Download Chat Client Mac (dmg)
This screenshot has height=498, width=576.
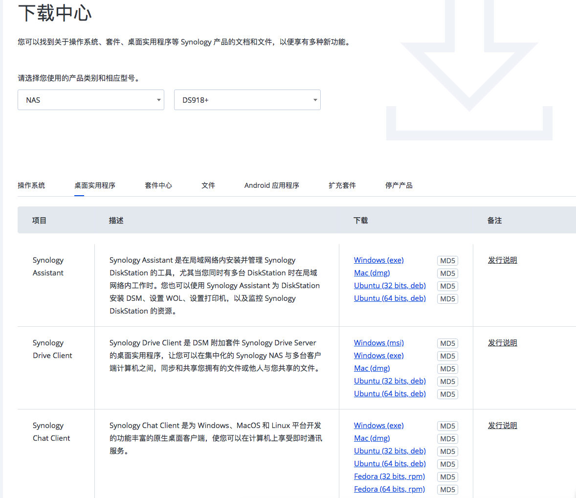coord(372,438)
